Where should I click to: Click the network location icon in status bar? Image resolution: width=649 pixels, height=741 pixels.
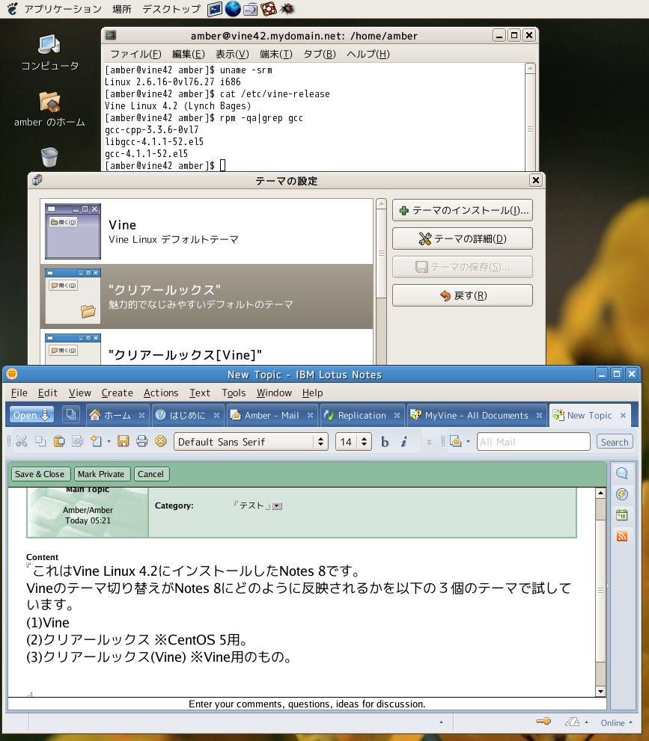pyautogui.click(x=572, y=722)
